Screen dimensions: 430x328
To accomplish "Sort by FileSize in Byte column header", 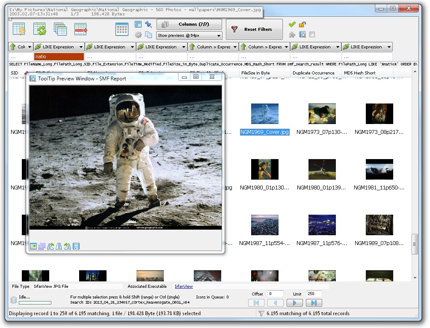I will (x=264, y=73).
